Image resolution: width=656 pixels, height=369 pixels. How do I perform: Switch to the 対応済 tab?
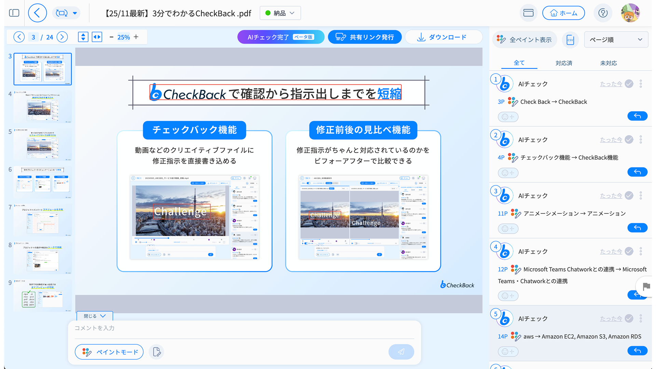pos(563,63)
